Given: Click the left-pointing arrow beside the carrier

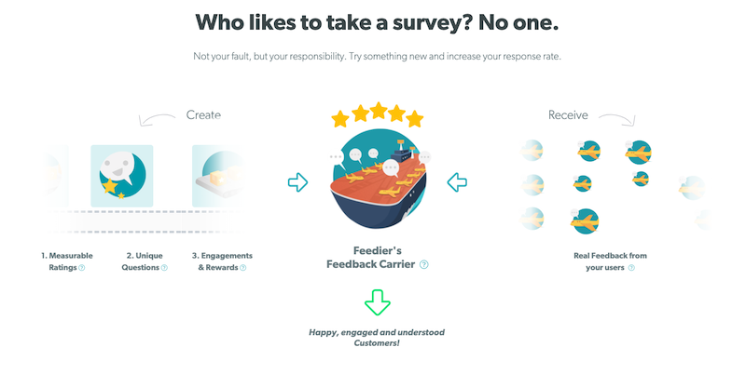Looking at the screenshot, I should coord(457,181).
